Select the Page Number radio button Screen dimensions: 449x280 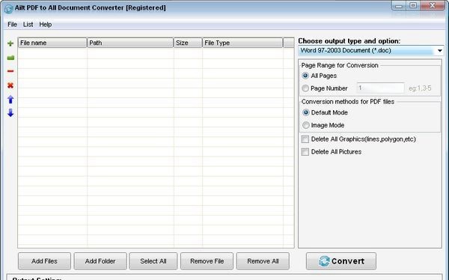coord(305,88)
